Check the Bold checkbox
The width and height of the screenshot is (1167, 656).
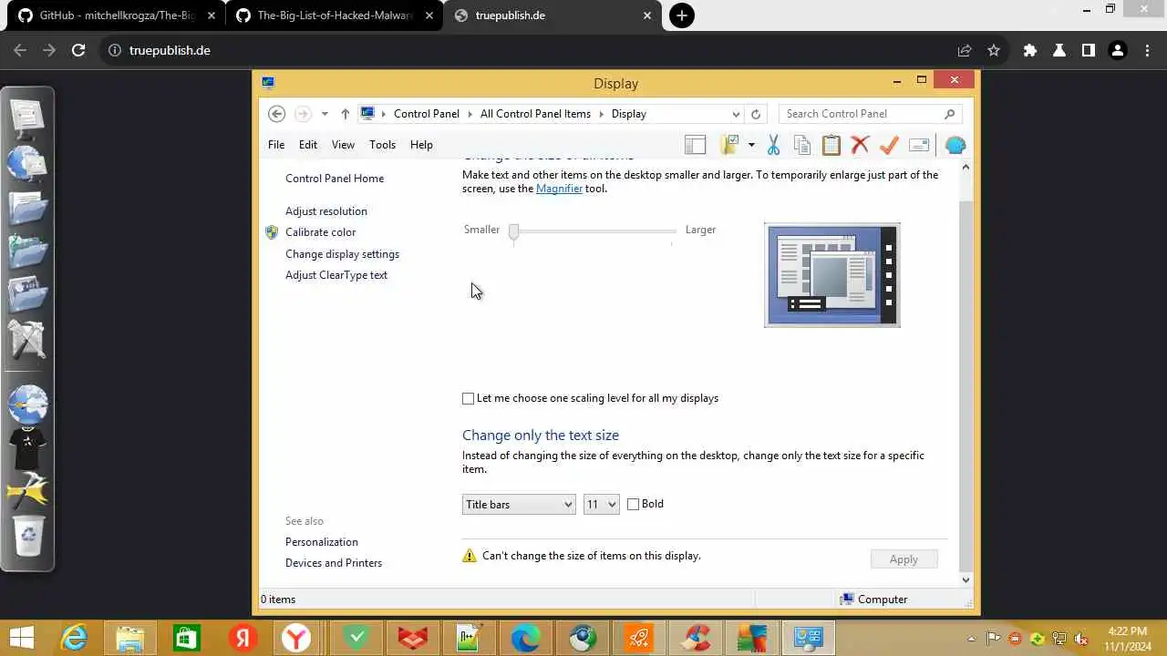(x=633, y=504)
